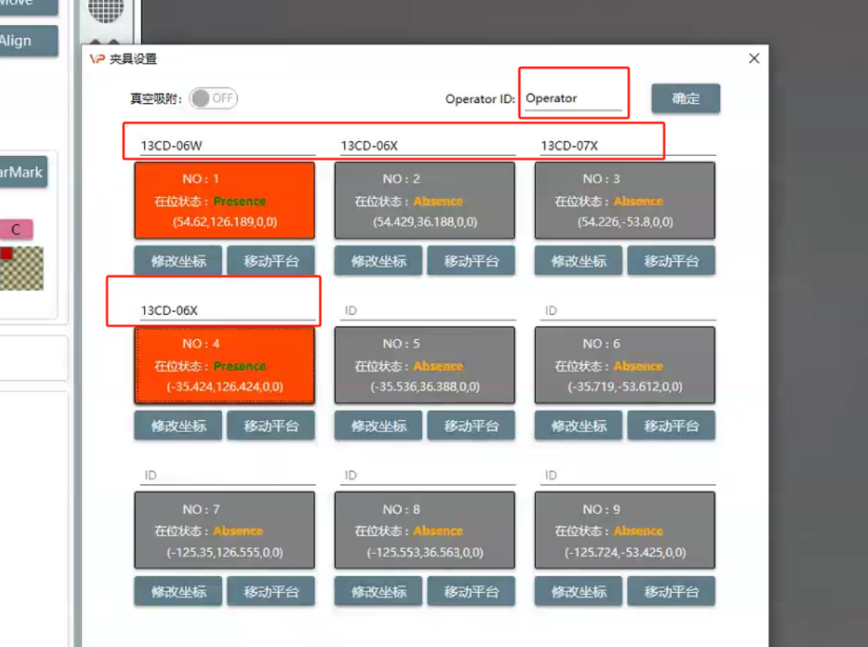Click the round grid icon at top

[x=105, y=9]
